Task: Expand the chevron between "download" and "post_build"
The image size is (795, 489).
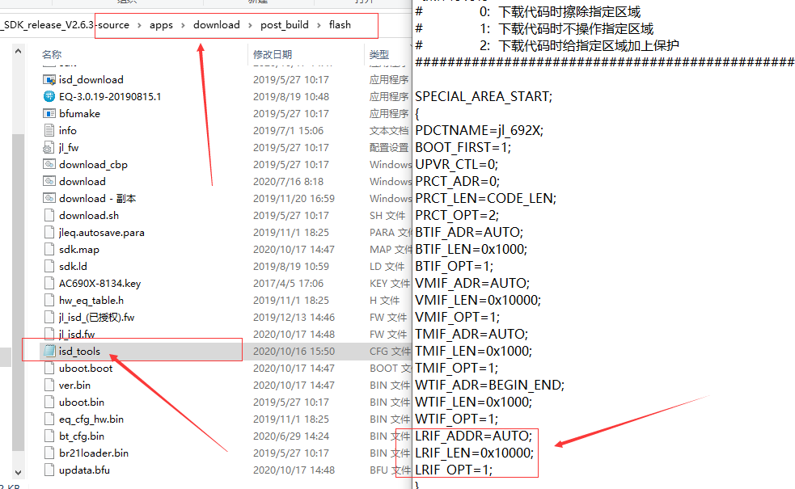Action: point(250,25)
